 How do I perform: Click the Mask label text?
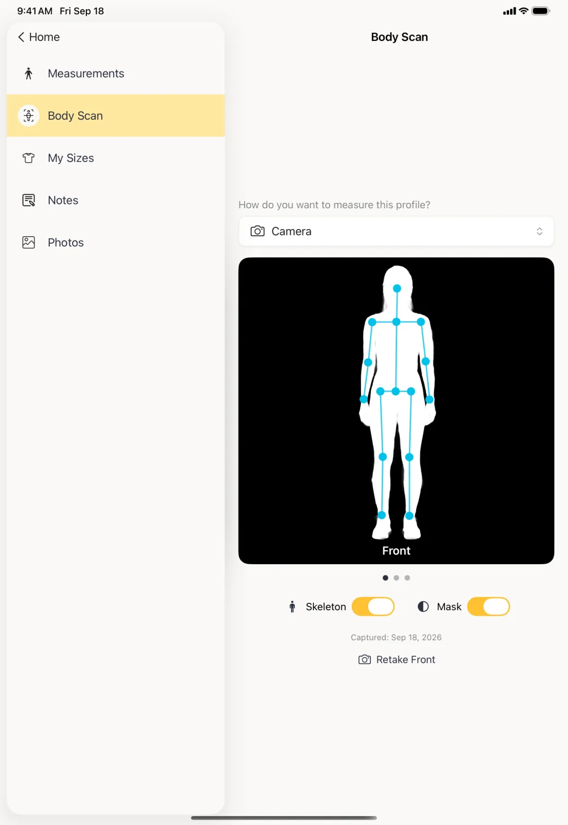(449, 607)
